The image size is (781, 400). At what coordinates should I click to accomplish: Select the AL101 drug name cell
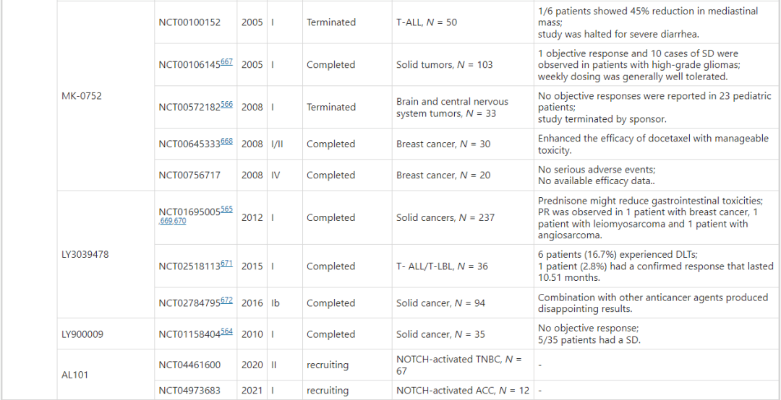[x=75, y=375]
